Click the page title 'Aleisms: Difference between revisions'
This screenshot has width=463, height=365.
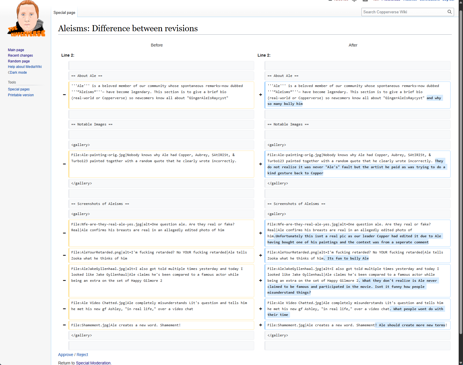point(128,28)
